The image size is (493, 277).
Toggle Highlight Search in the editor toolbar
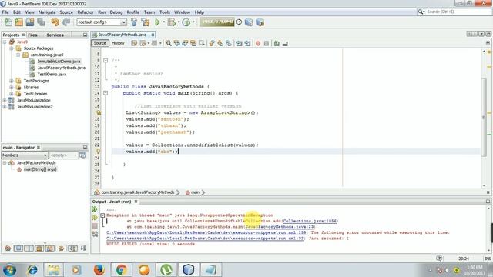[193, 43]
